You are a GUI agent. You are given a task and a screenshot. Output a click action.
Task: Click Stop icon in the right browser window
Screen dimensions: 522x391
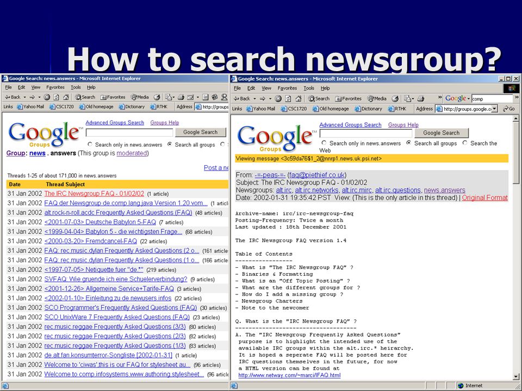(x=278, y=98)
